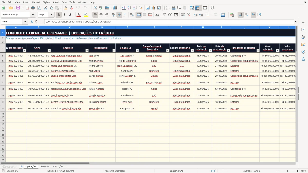Image resolution: width=308 pixels, height=173 pixels.
Task: Click Sort Ascending icon
Action: point(129,8)
